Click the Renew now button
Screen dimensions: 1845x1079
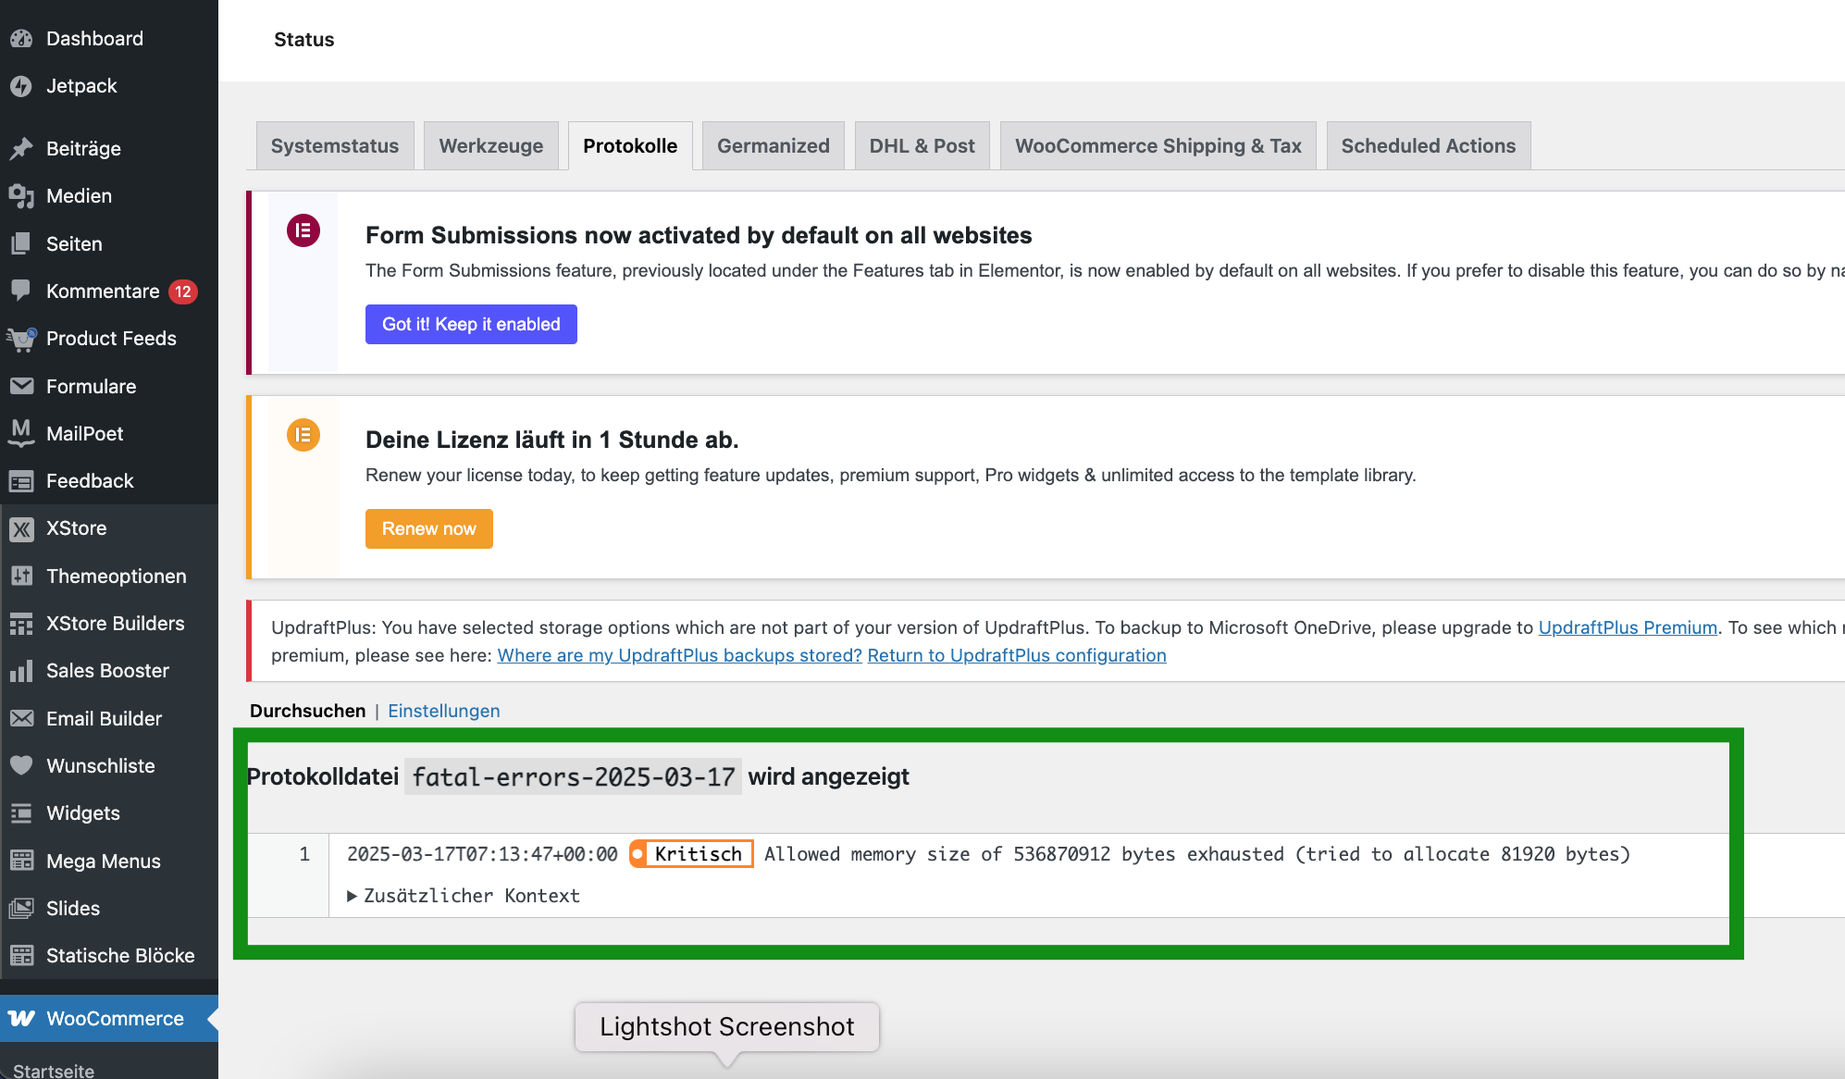coord(429,528)
